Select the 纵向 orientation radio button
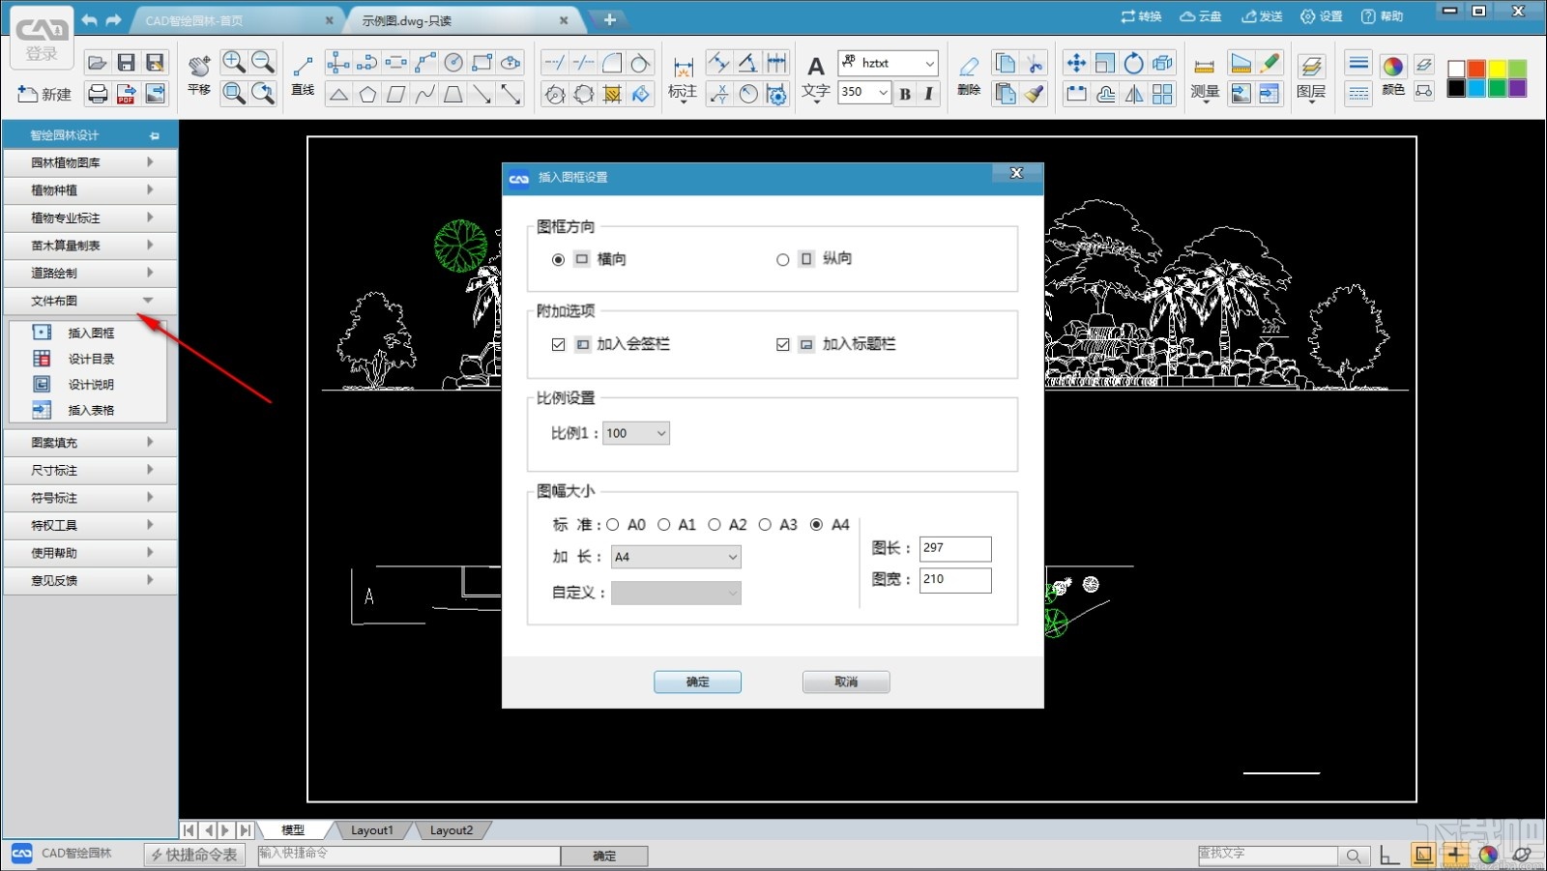 coord(783,258)
